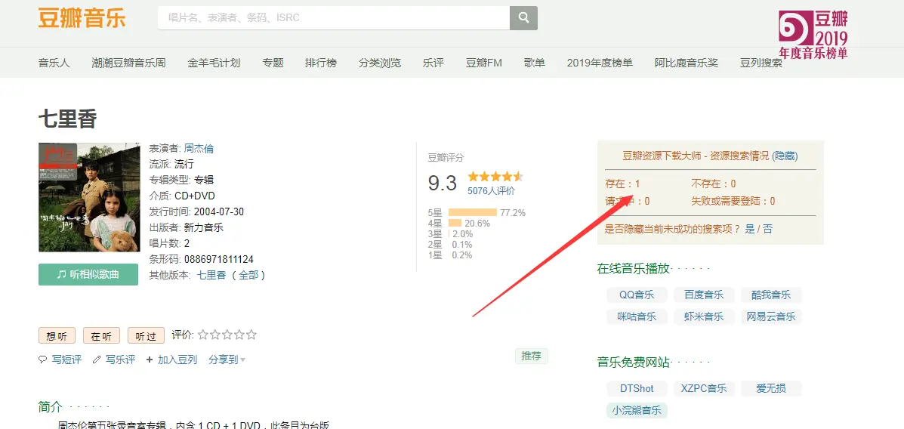Open 阿比鹿音乐奖 navigation item
This screenshot has height=429, width=904.
[x=686, y=63]
